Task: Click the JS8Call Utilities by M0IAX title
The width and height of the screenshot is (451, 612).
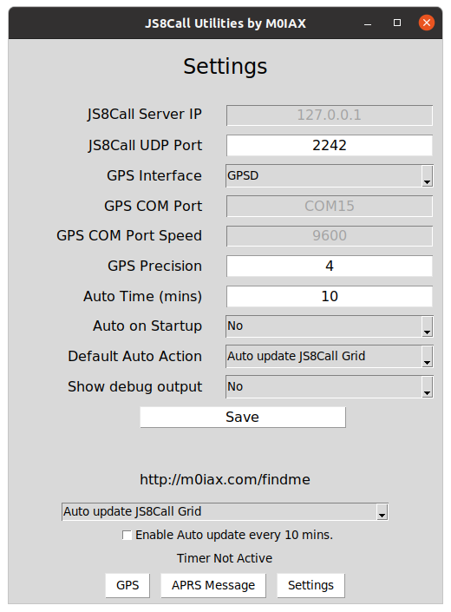Action: point(225,23)
